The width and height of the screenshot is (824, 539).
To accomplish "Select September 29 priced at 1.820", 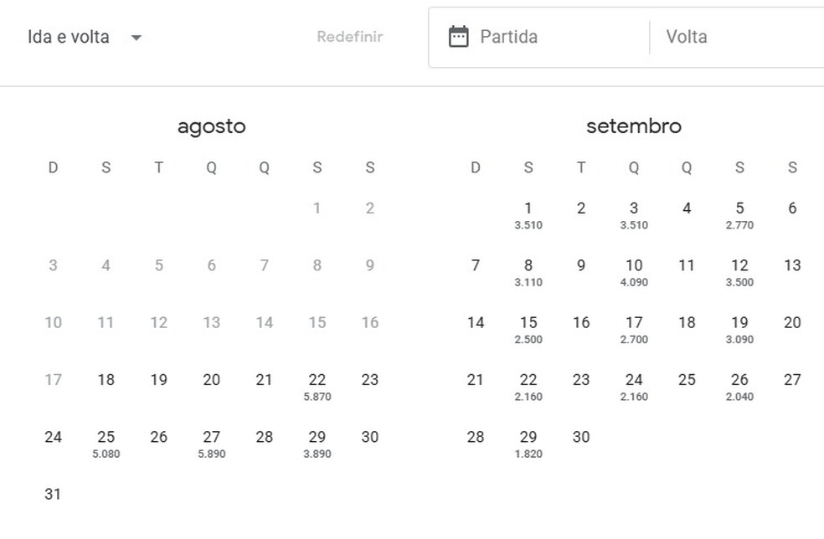I will coord(528,442).
